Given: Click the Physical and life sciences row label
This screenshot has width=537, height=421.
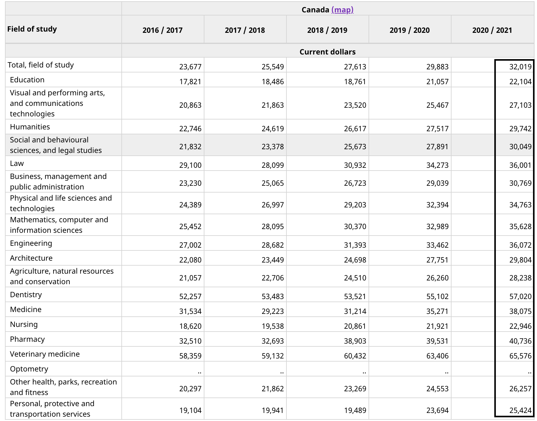Looking at the screenshot, I should (x=61, y=203).
